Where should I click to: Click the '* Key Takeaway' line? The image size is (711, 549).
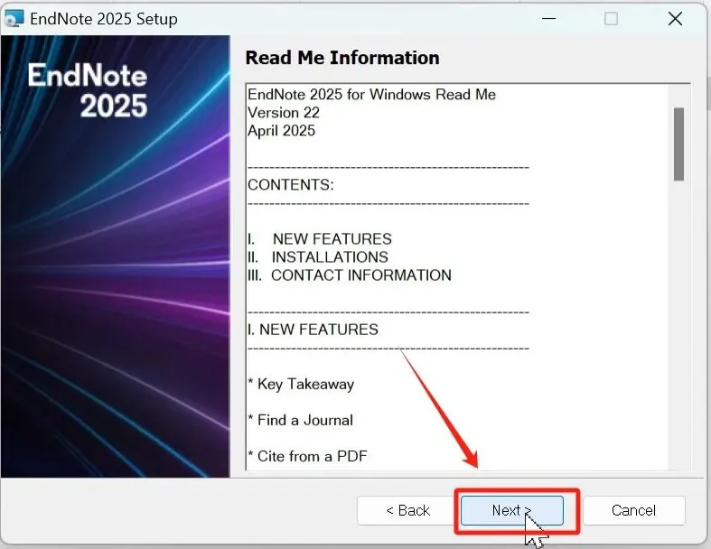click(x=301, y=384)
